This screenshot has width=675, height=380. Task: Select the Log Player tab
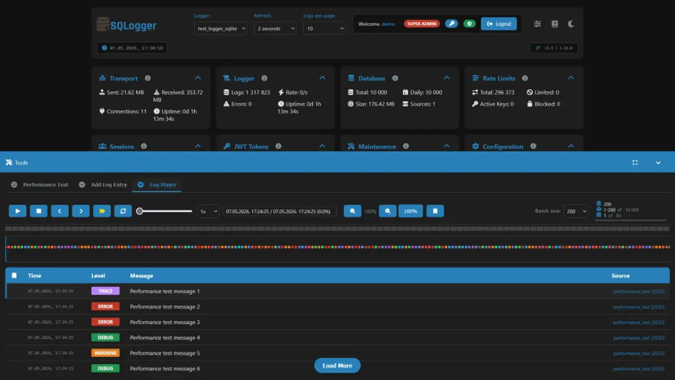[x=157, y=185]
